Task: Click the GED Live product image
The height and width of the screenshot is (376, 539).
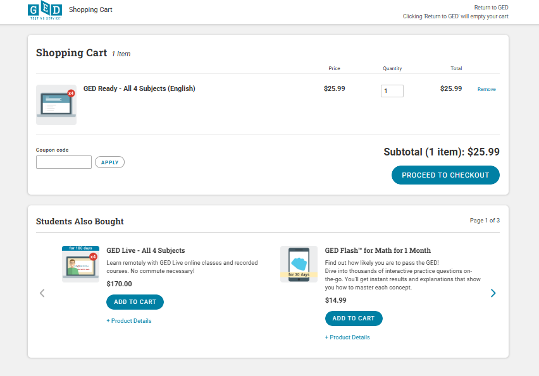Action: click(x=80, y=264)
